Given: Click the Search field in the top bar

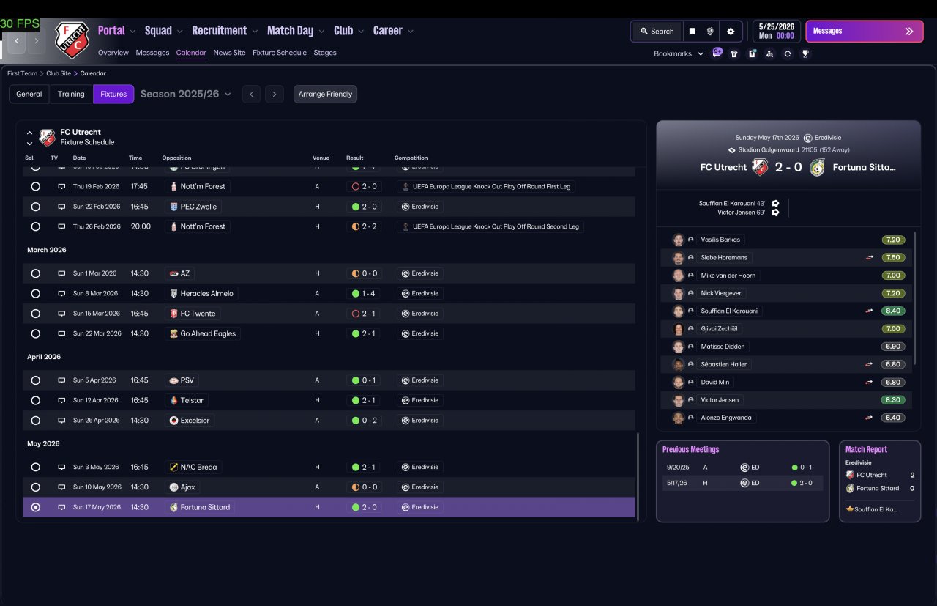Looking at the screenshot, I should (x=657, y=32).
